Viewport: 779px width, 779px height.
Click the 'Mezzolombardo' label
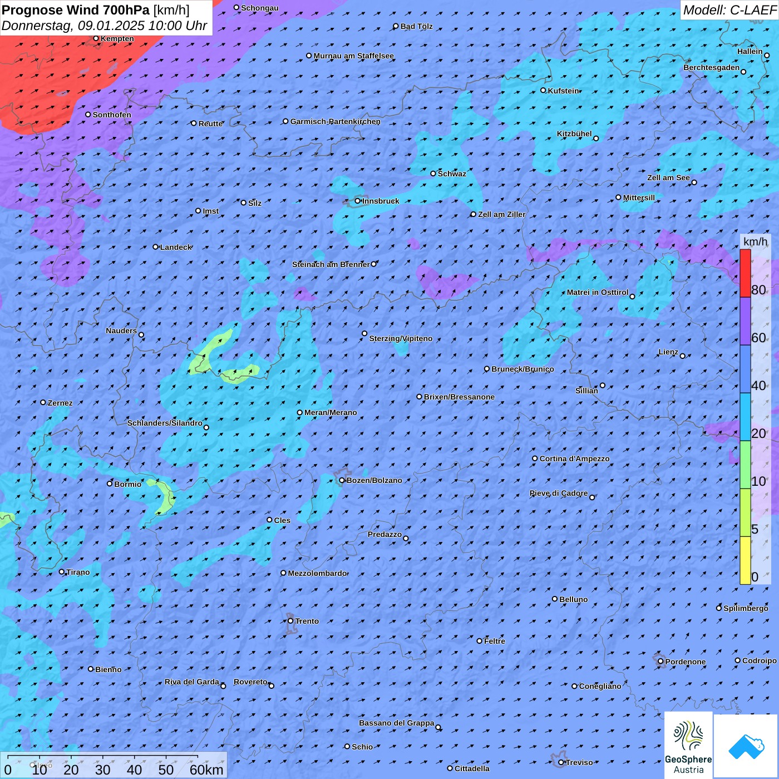tap(317, 573)
